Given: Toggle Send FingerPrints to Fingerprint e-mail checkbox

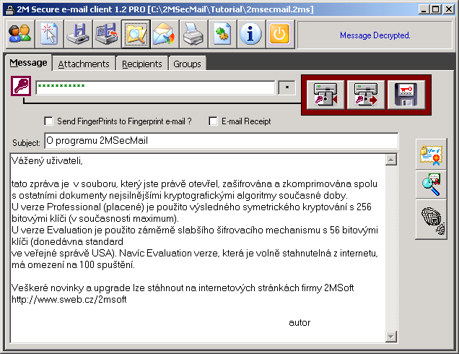Looking at the screenshot, I should (x=48, y=121).
